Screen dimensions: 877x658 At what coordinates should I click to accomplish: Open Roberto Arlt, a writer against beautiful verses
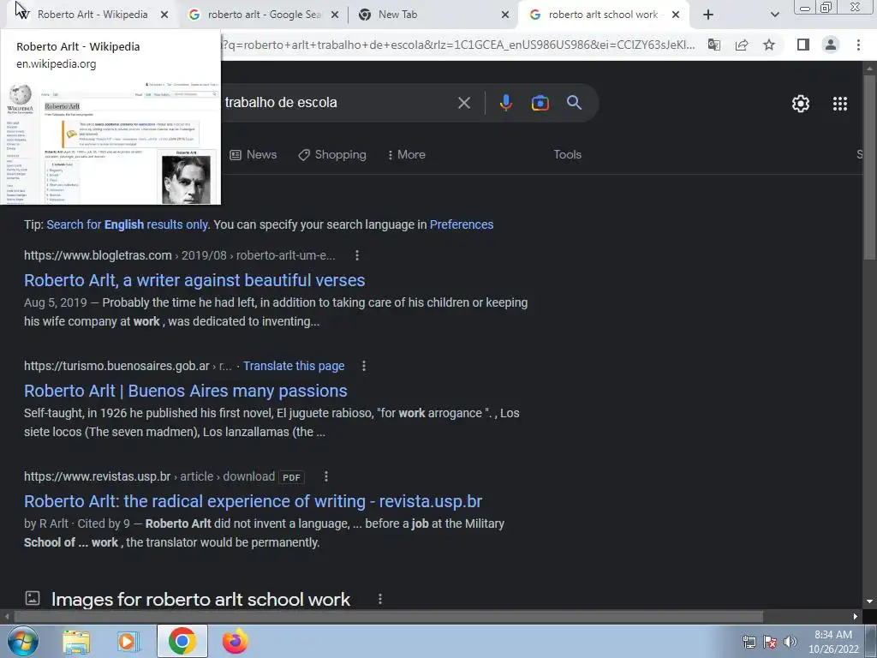tap(194, 280)
